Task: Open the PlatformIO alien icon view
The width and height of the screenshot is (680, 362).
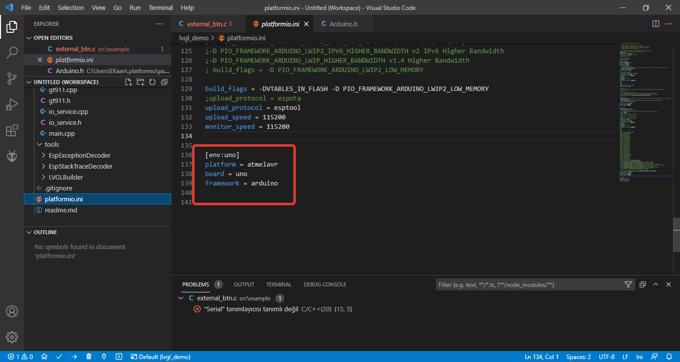Action: click(12, 156)
